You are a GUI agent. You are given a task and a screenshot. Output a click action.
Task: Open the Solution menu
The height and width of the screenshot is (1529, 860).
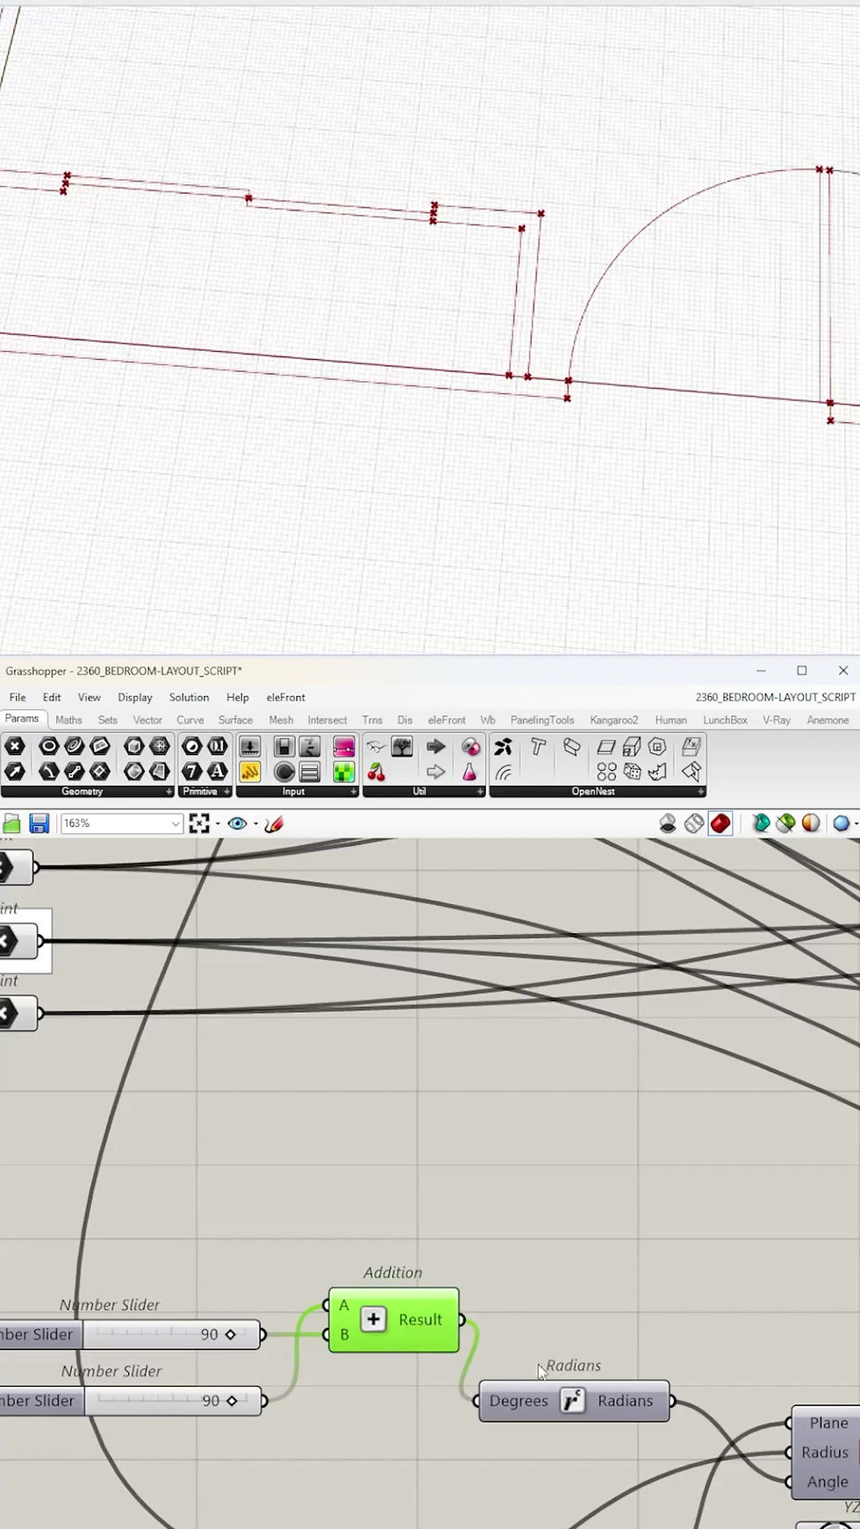[189, 697]
